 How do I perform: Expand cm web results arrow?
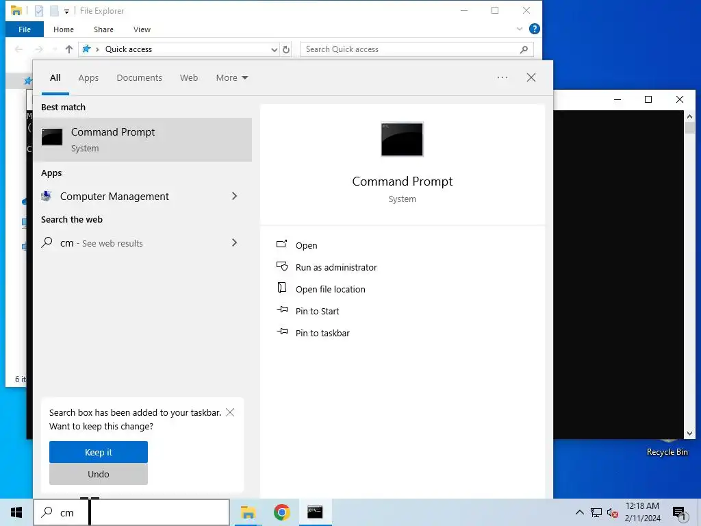234,242
